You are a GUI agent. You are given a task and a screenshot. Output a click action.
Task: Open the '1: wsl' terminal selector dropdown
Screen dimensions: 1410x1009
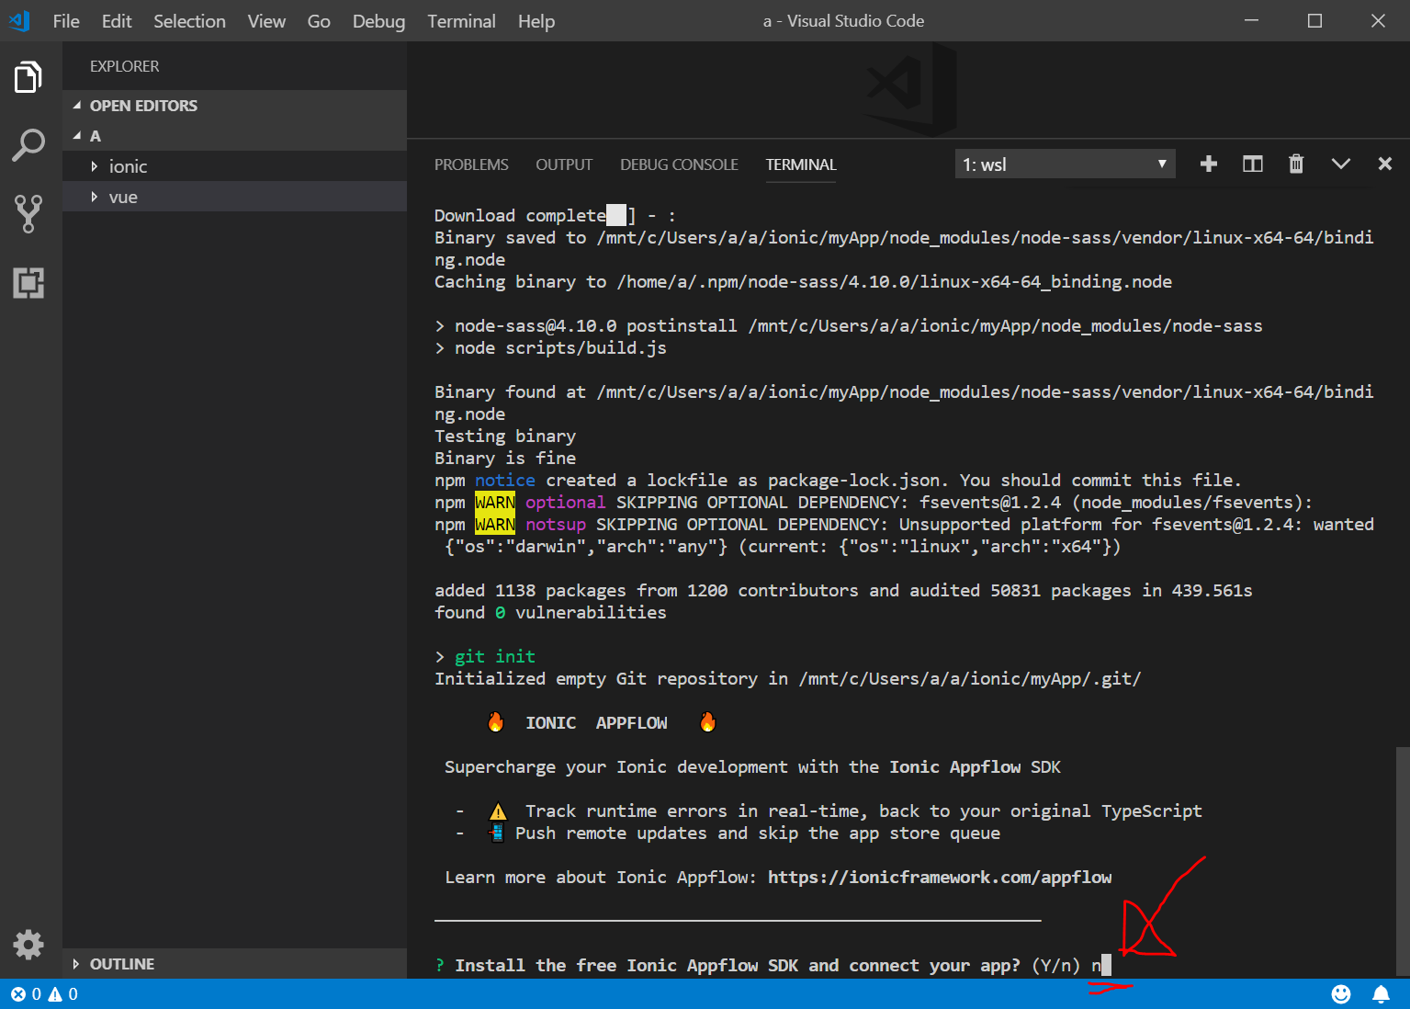(x=1065, y=164)
